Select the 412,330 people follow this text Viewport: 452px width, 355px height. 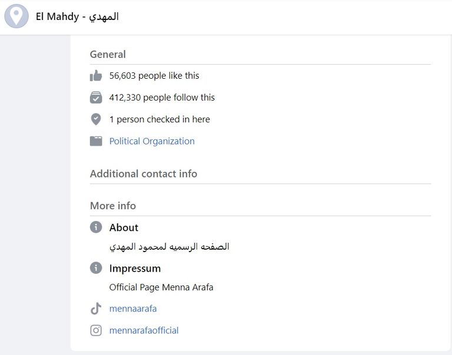click(x=162, y=98)
